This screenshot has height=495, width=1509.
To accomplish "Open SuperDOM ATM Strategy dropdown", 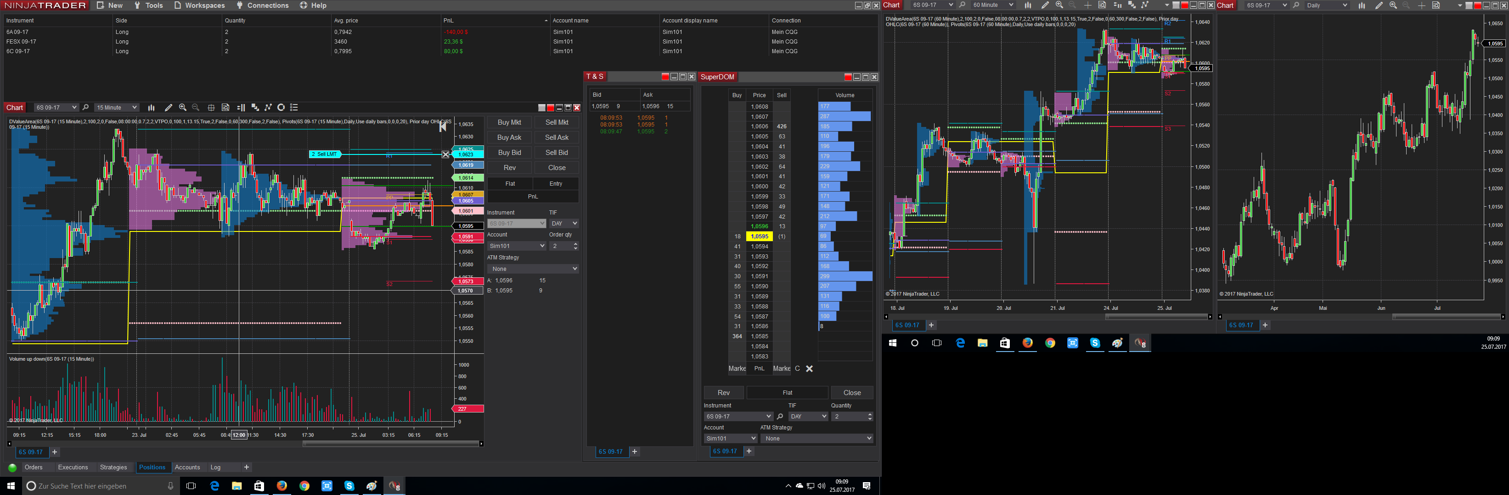I will point(817,438).
